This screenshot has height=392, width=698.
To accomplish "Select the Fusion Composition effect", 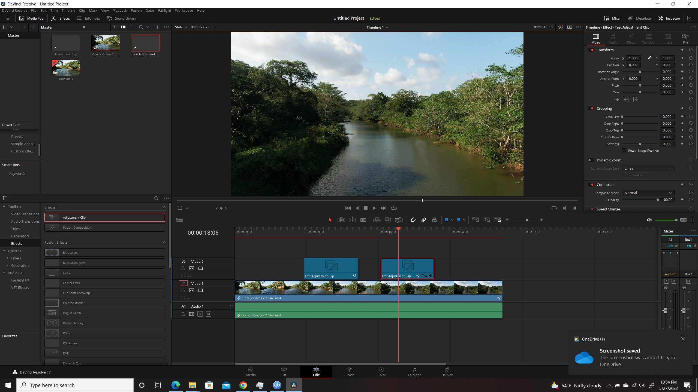I will pyautogui.click(x=105, y=227).
